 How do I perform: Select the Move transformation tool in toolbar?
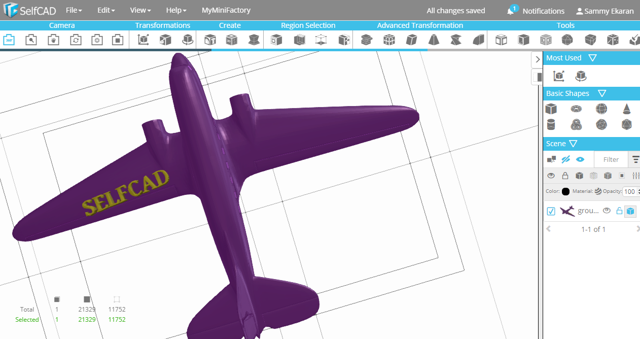[x=144, y=40]
